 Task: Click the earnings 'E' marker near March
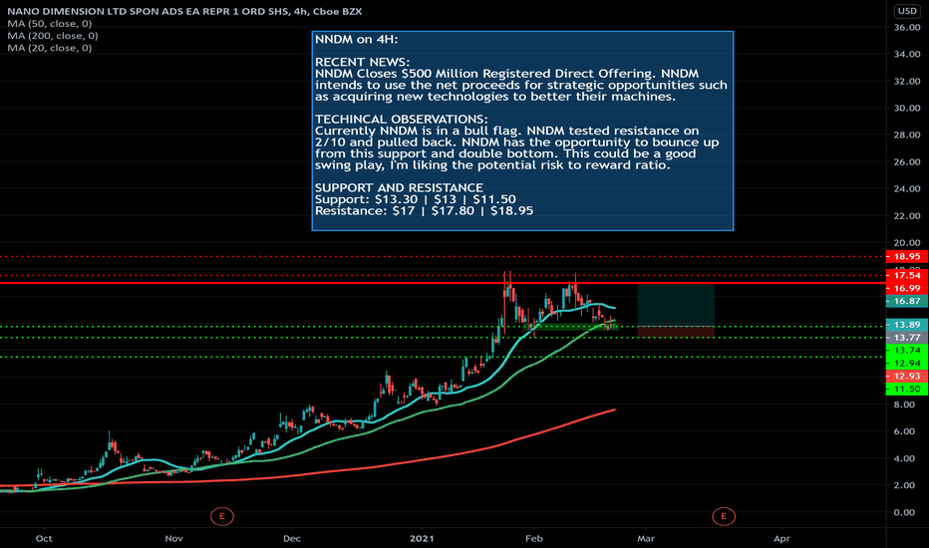click(x=724, y=516)
